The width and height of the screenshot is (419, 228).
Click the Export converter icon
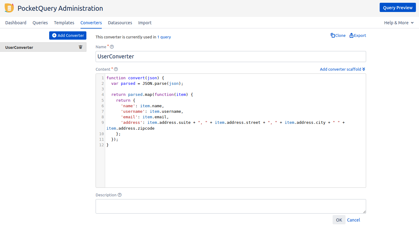(x=351, y=35)
